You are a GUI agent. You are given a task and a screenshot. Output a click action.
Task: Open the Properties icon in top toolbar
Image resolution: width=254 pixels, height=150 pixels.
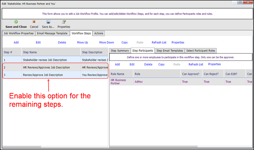click(x=64, y=22)
